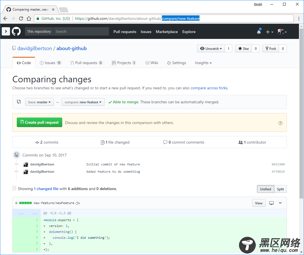Open the Wiki tab
Viewport: 304px width, 255px height.
[x=152, y=63]
